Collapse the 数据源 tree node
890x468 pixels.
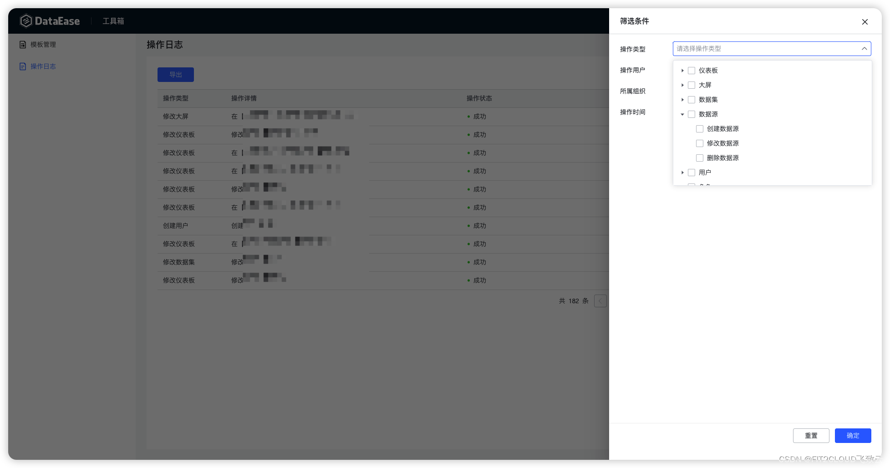point(682,114)
